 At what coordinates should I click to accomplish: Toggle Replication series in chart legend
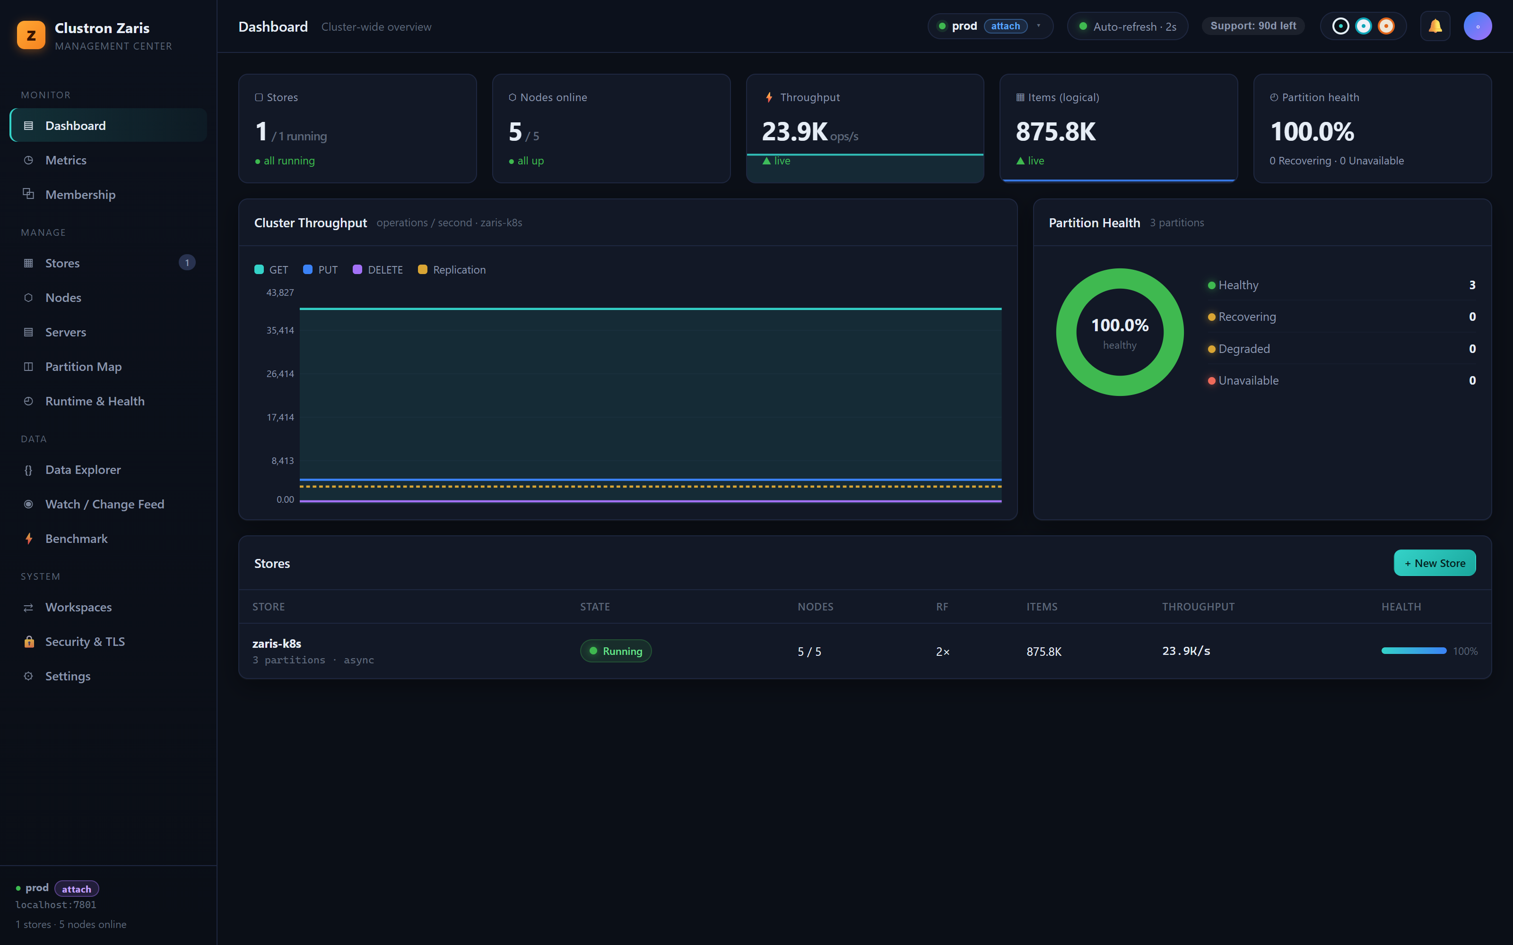point(452,269)
